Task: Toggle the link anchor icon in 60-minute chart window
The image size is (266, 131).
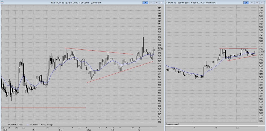Action: [246, 2]
